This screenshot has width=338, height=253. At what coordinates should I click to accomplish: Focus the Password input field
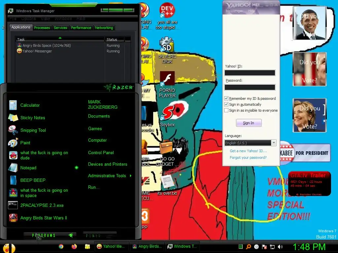point(250,87)
